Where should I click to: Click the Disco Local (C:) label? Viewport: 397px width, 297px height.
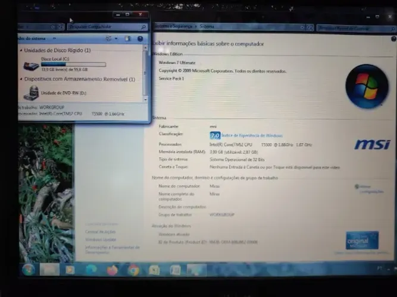coord(55,59)
